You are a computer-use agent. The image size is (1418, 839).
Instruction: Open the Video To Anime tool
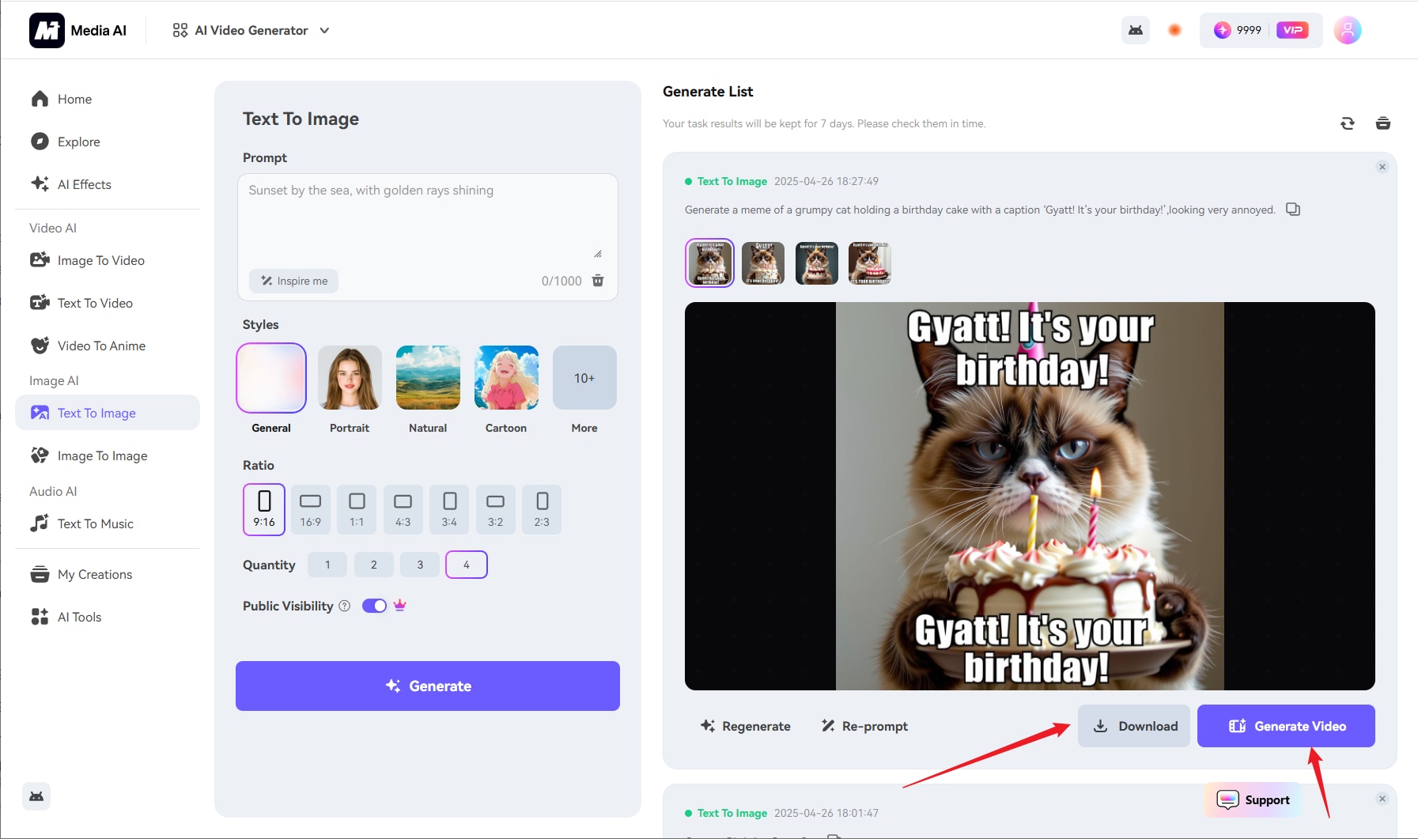click(100, 346)
